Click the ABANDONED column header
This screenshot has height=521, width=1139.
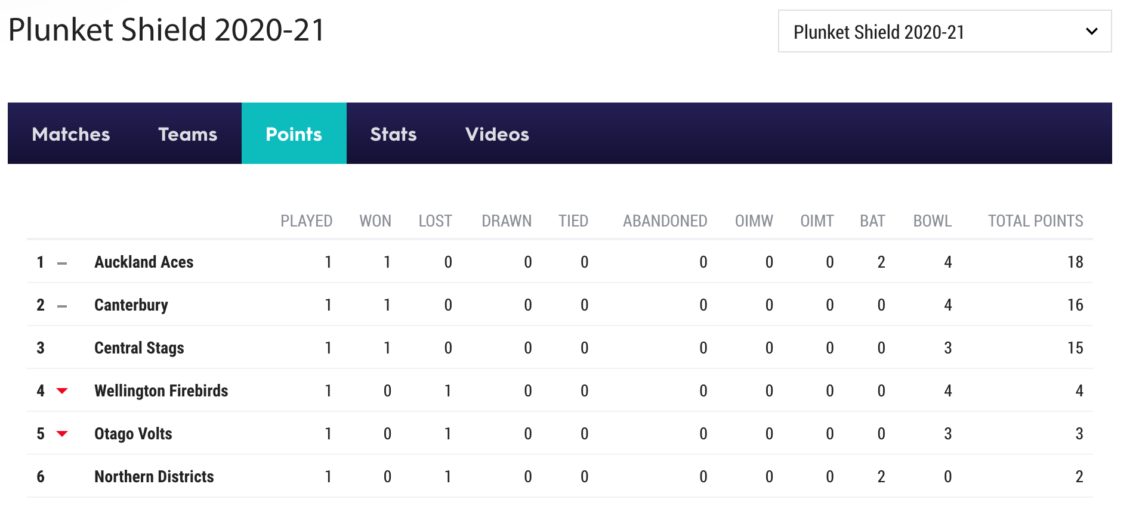coord(665,221)
